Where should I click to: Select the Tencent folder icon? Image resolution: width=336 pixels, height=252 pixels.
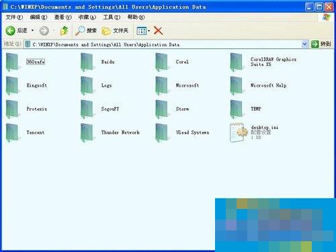click(12, 132)
